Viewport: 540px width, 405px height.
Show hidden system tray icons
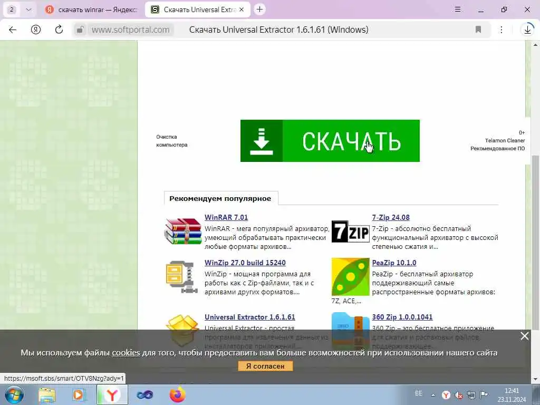pos(433,395)
